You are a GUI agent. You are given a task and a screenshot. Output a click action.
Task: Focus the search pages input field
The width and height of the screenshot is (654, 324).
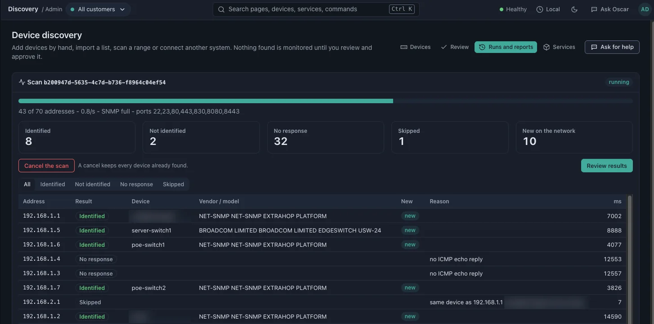pyautogui.click(x=316, y=9)
